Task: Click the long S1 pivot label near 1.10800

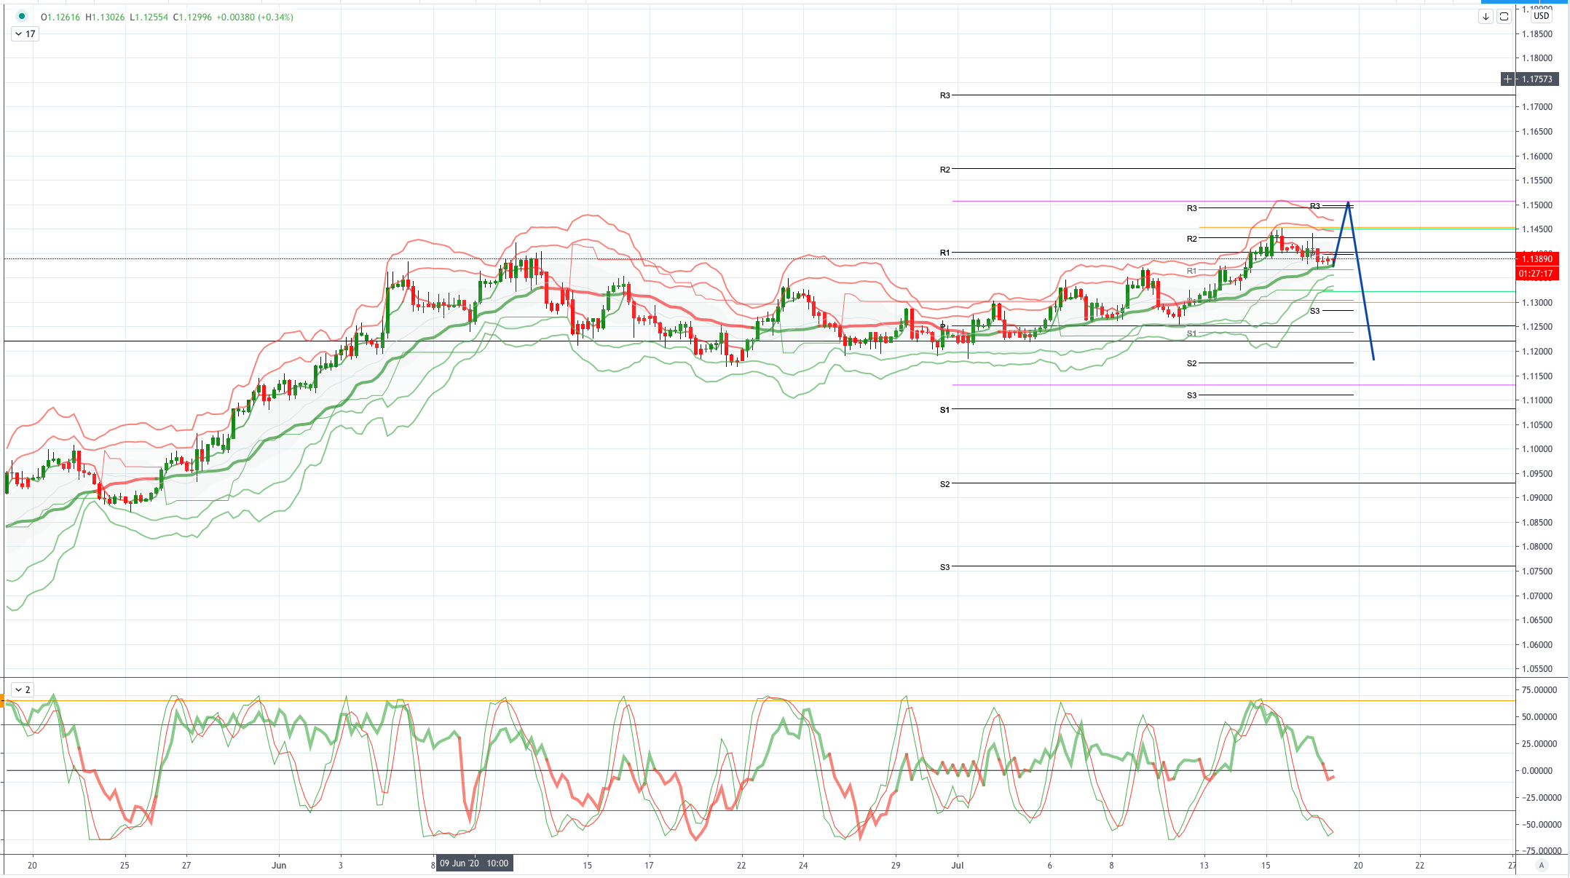Action: 944,410
